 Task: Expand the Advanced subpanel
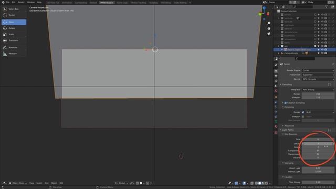289,126
